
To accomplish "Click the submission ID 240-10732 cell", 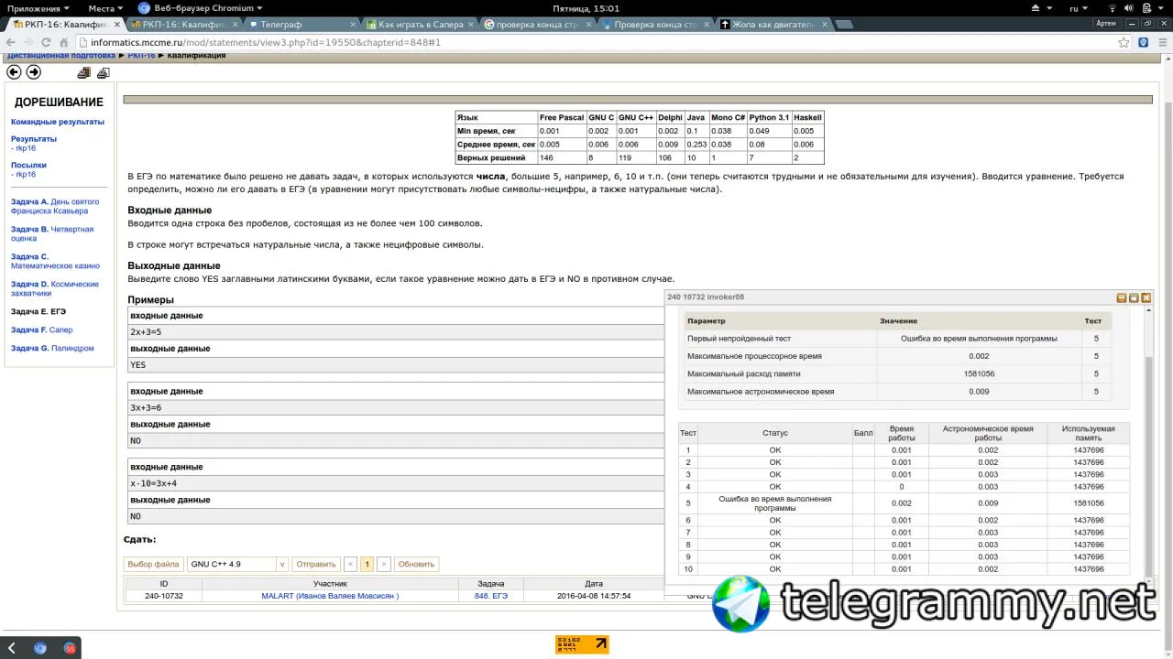I will [164, 596].
